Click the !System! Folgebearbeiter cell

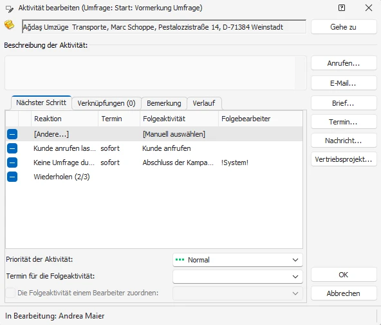tap(235, 162)
